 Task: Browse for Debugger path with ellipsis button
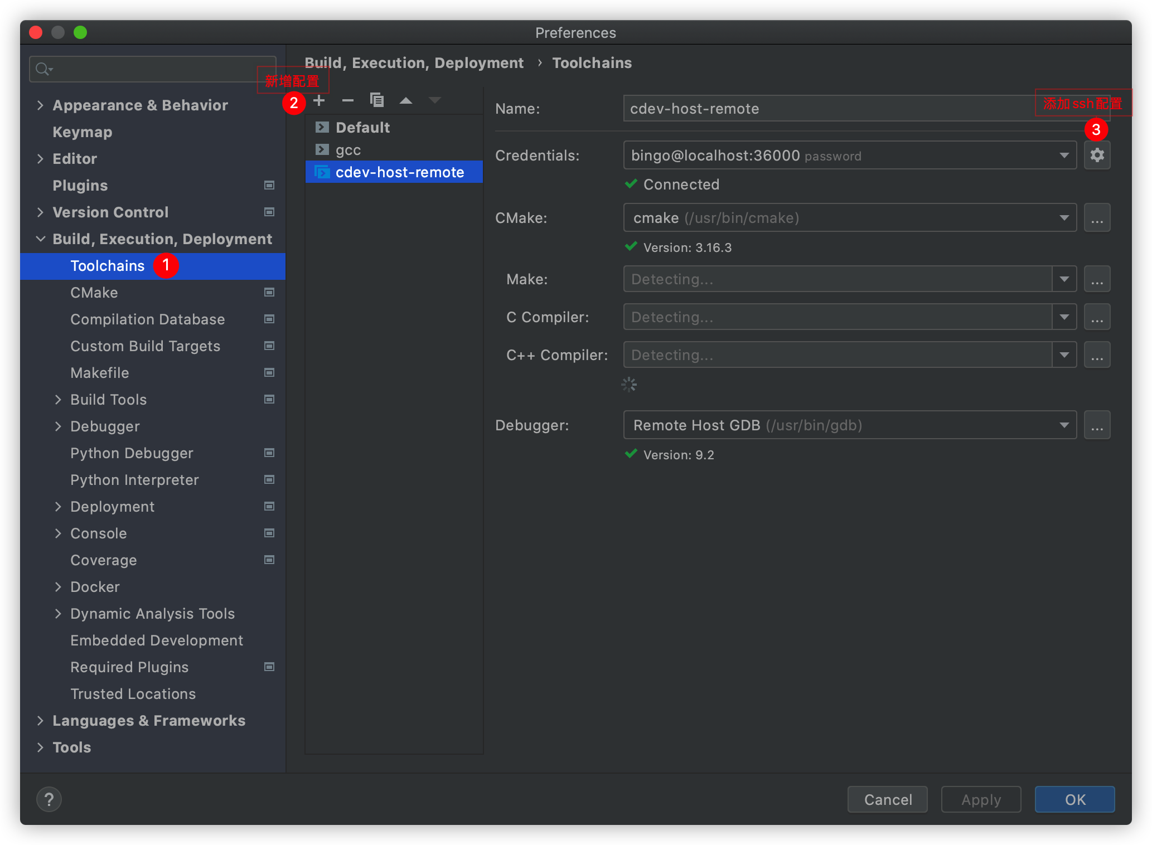[1097, 425]
